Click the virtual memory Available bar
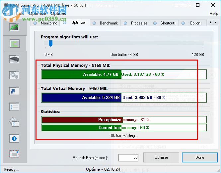221x173 pixels. pyautogui.click(x=82, y=98)
